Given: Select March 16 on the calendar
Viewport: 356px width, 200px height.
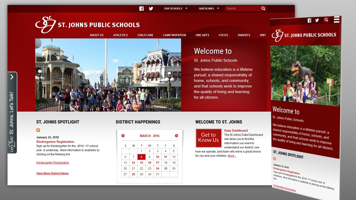Looking at the screenshot, I should click(x=150, y=163).
